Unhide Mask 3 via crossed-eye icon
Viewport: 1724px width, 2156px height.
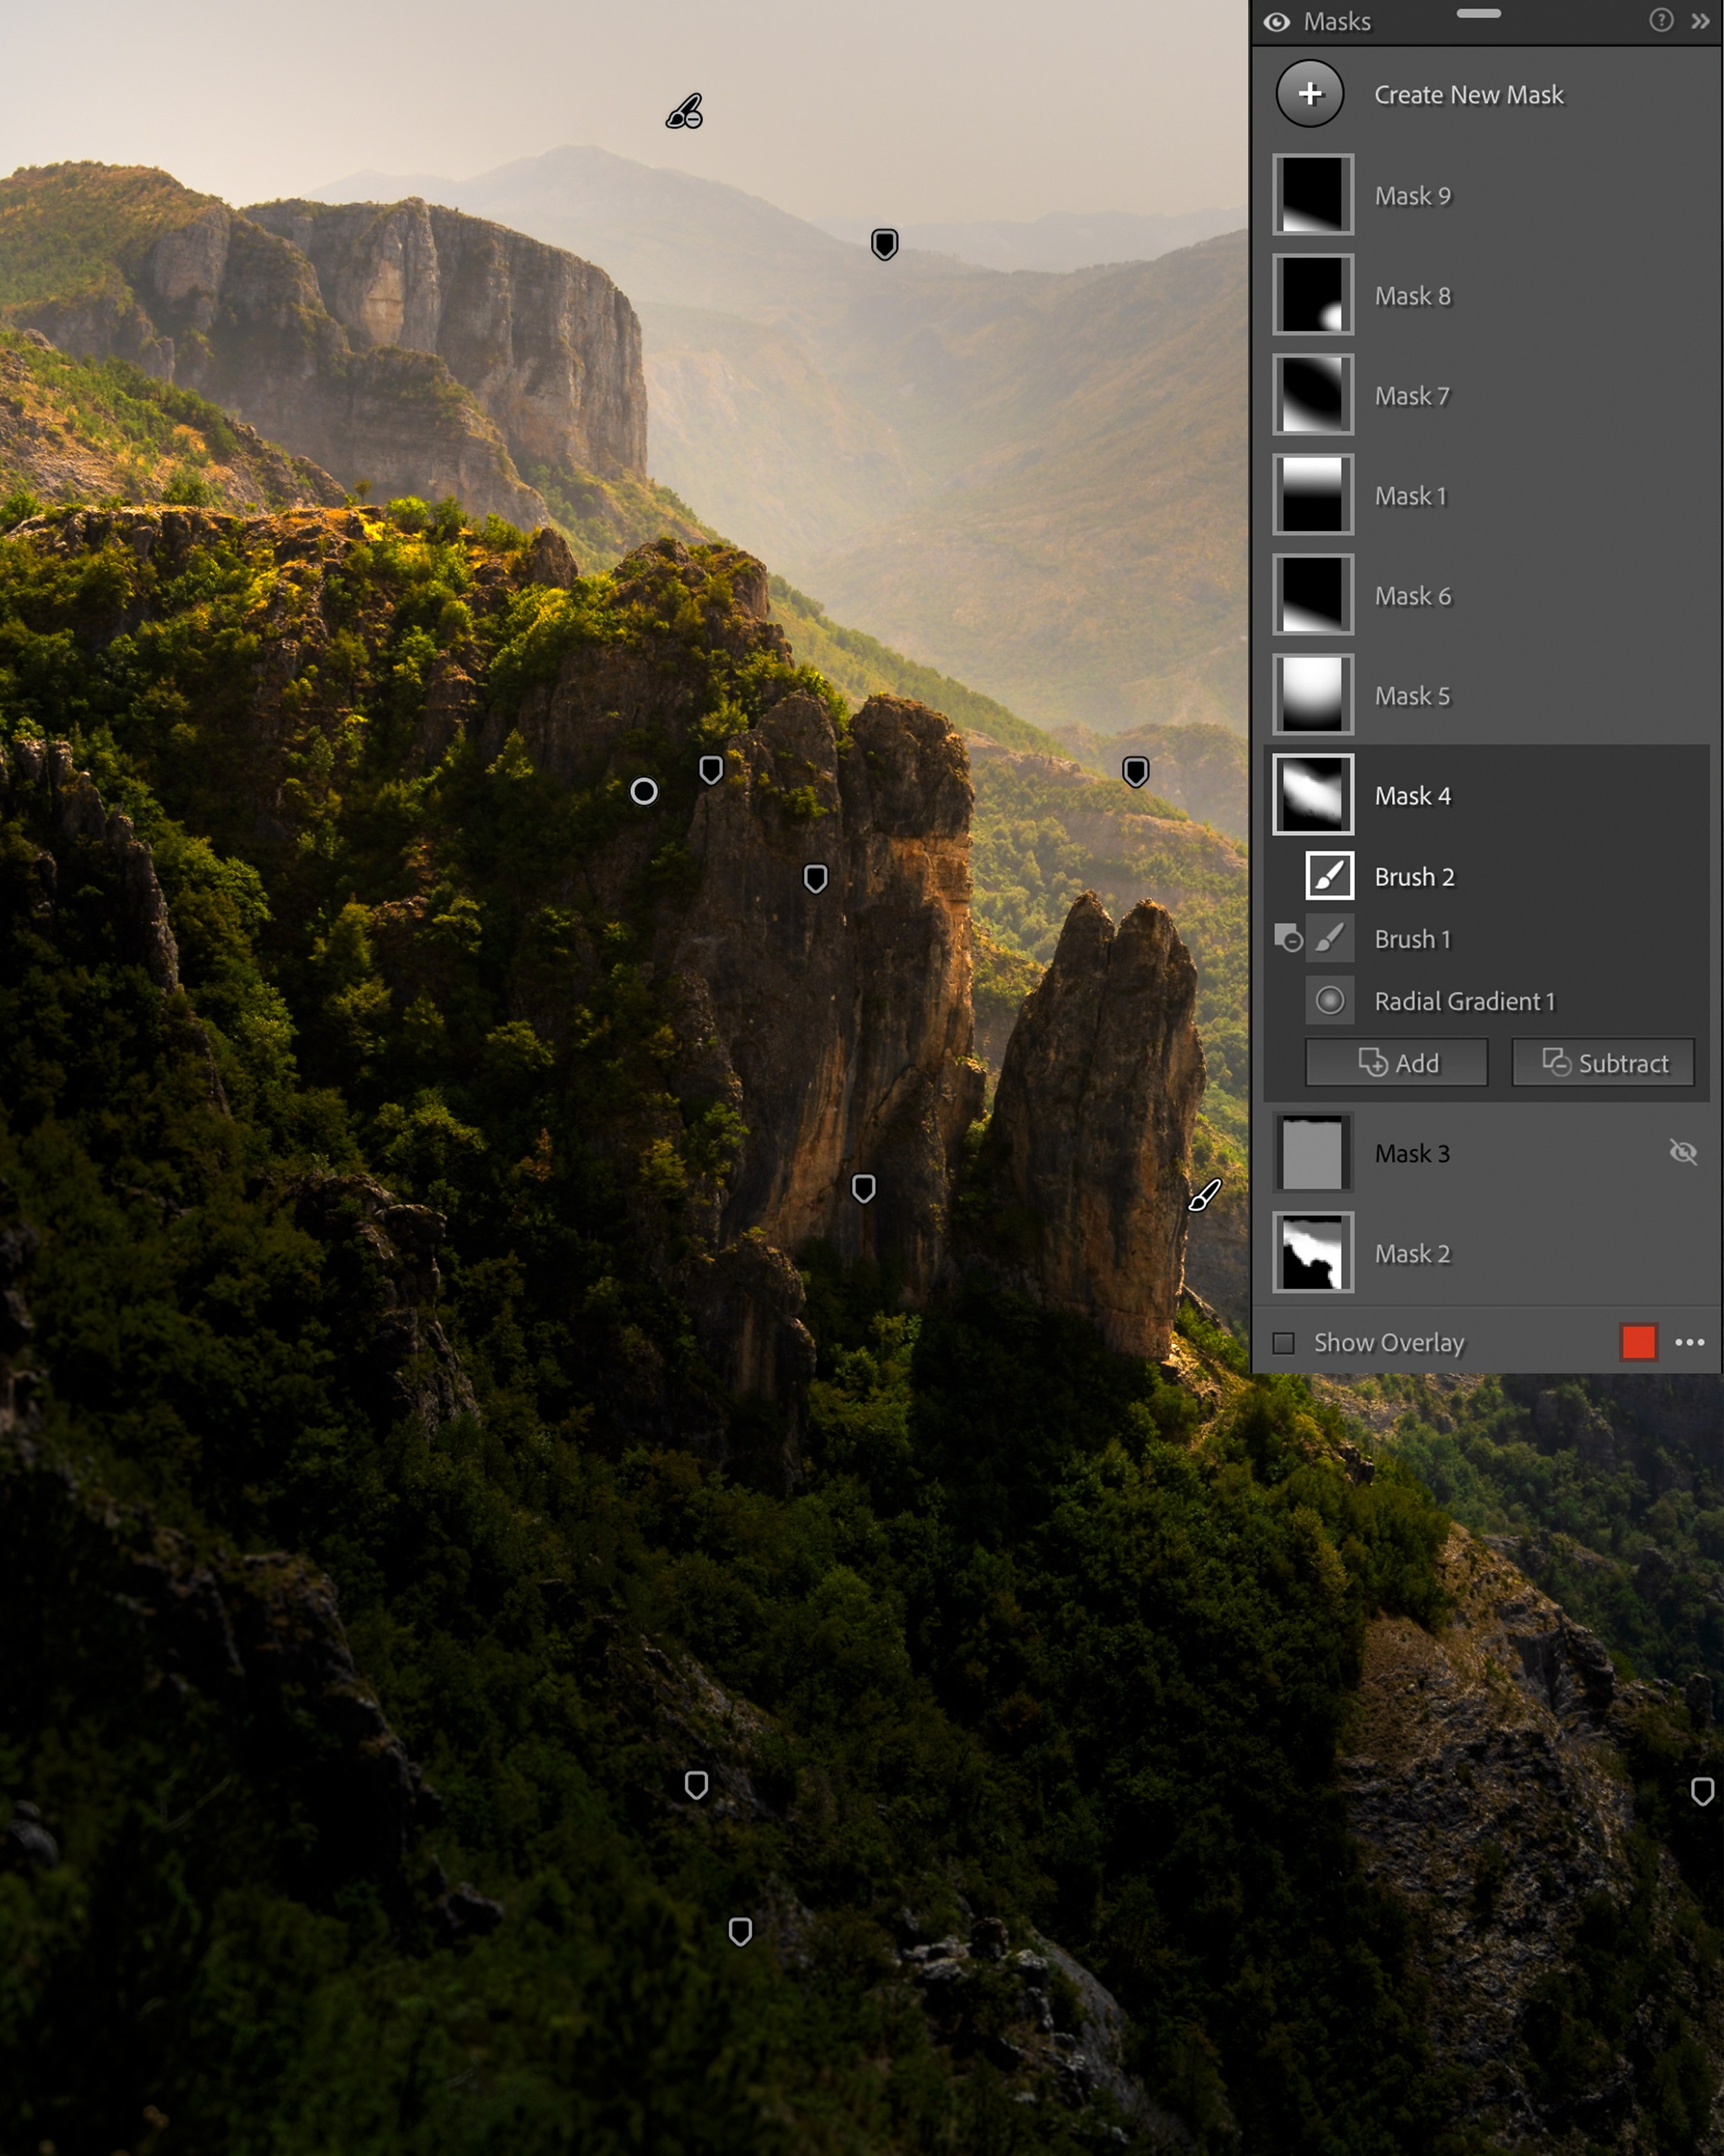1683,1153
